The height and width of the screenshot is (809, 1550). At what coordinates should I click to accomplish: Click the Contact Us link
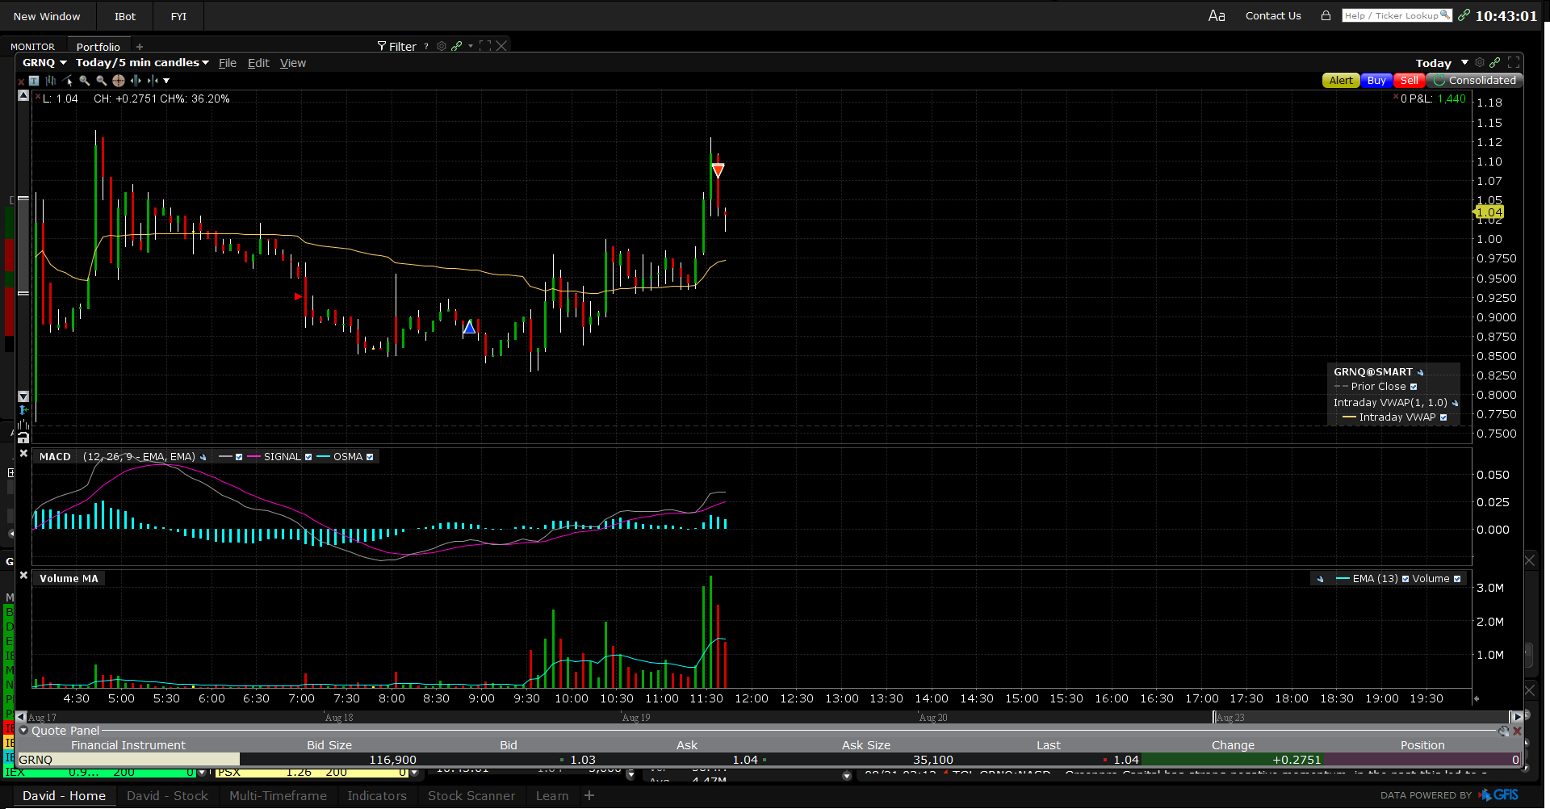(1273, 16)
